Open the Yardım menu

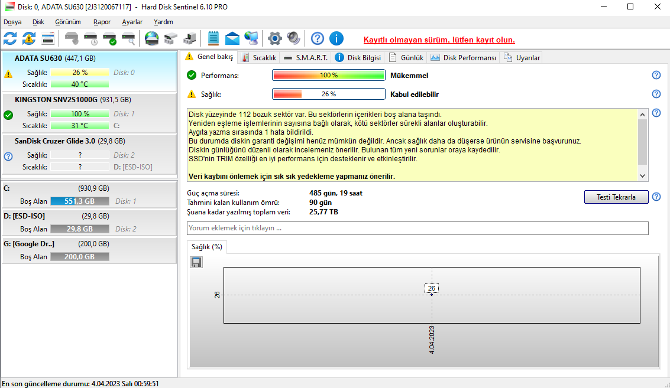pyautogui.click(x=163, y=22)
